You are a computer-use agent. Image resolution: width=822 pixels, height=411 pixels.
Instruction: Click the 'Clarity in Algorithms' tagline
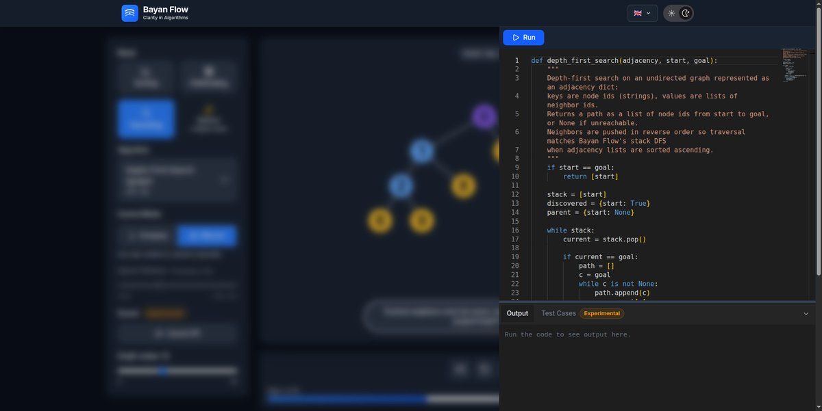165,18
